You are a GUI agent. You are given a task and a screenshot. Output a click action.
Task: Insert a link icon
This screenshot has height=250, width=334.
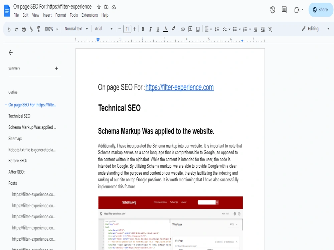pyautogui.click(x=183, y=29)
